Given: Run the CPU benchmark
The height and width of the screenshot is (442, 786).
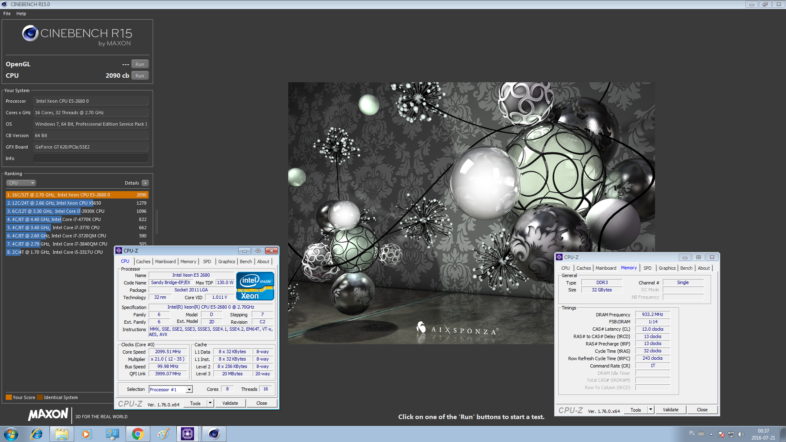Looking at the screenshot, I should point(140,76).
